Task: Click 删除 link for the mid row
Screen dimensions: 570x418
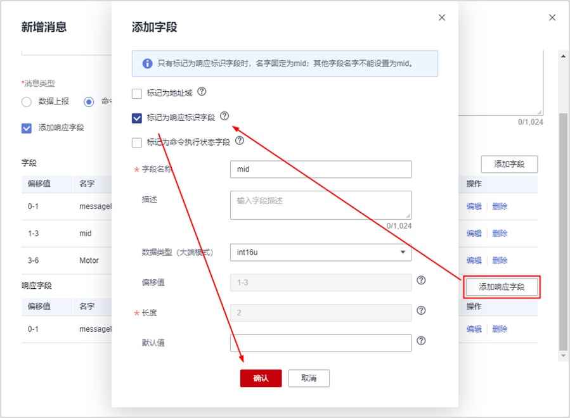Action: 500,233
